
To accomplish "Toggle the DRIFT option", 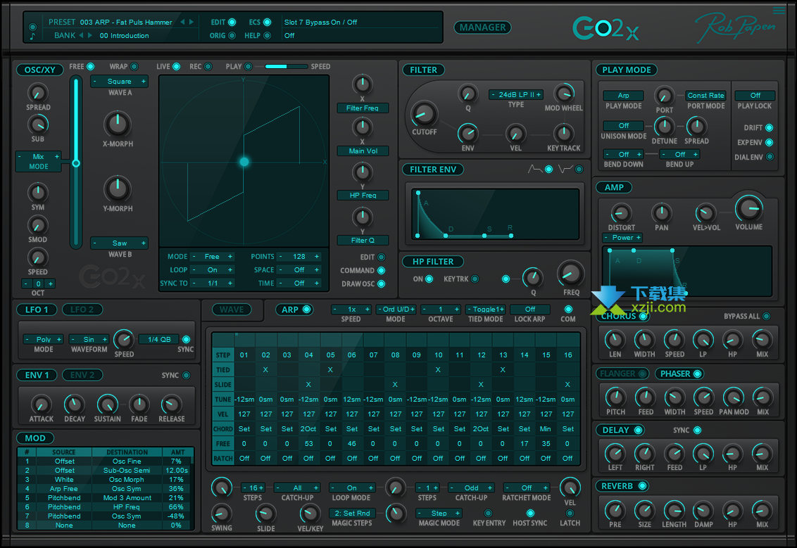I will [x=769, y=127].
